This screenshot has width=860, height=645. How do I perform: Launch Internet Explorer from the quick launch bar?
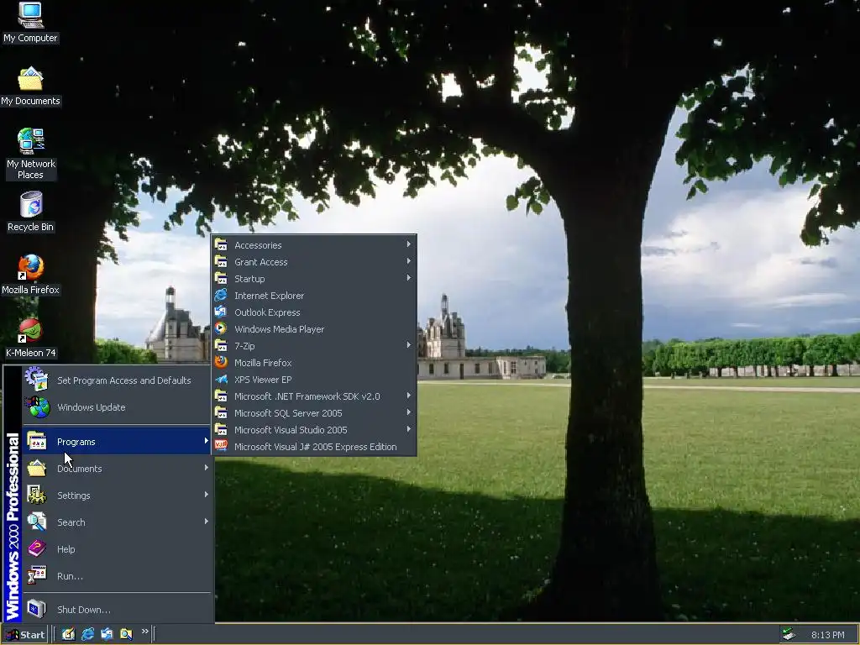tap(87, 634)
